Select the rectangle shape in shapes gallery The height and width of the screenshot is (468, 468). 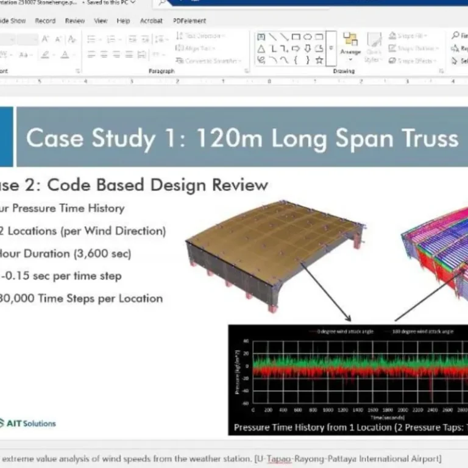coord(296,37)
